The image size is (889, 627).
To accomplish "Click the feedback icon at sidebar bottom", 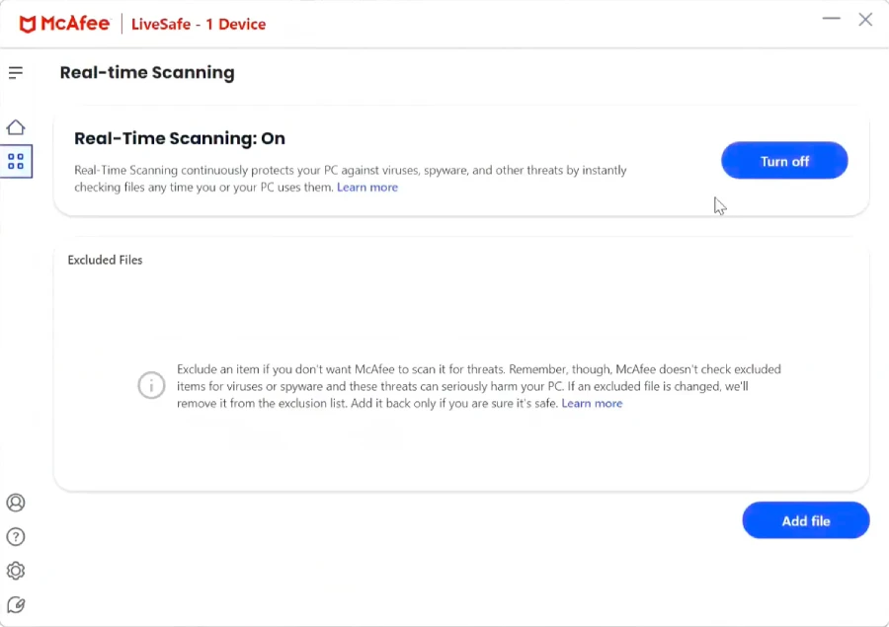I will 15,605.
